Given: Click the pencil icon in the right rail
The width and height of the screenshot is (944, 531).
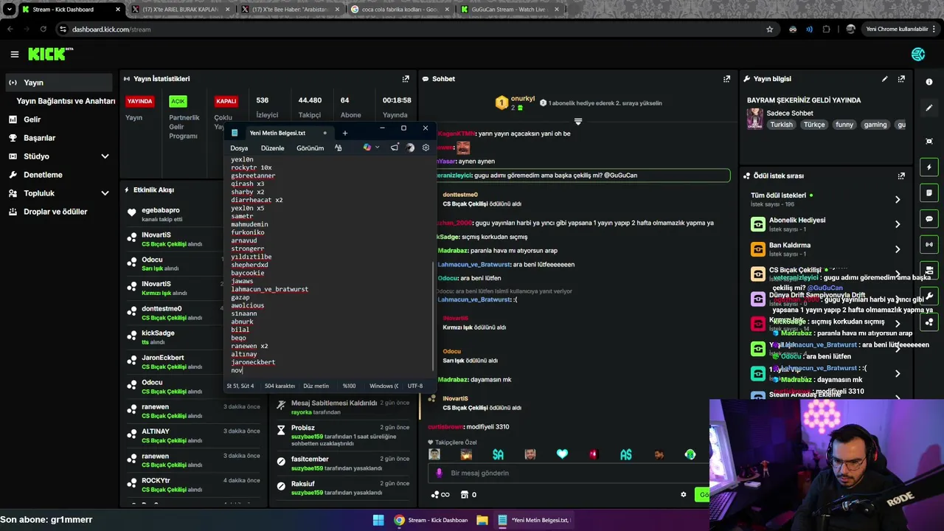Looking at the screenshot, I should click(x=929, y=108).
